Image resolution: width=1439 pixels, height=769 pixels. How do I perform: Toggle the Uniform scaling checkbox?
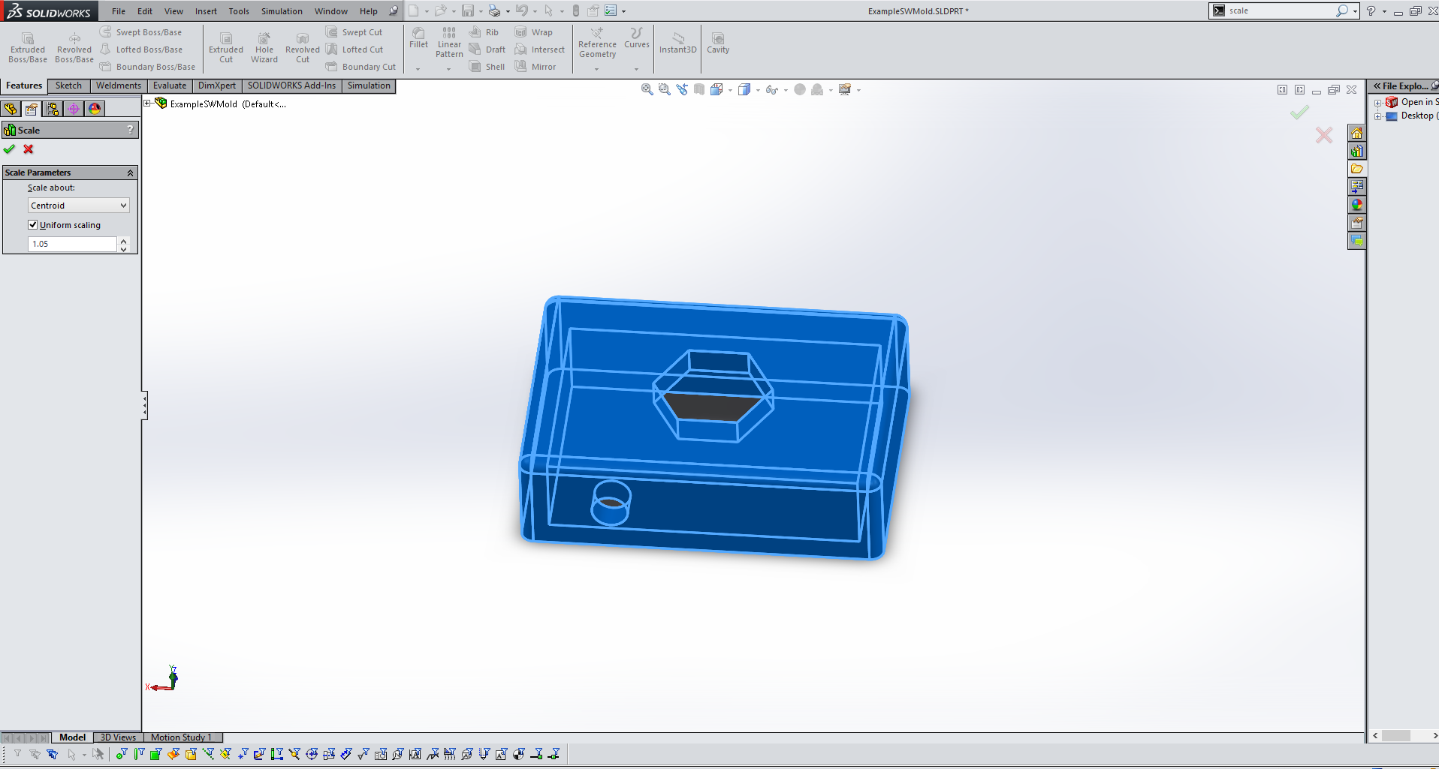click(33, 224)
